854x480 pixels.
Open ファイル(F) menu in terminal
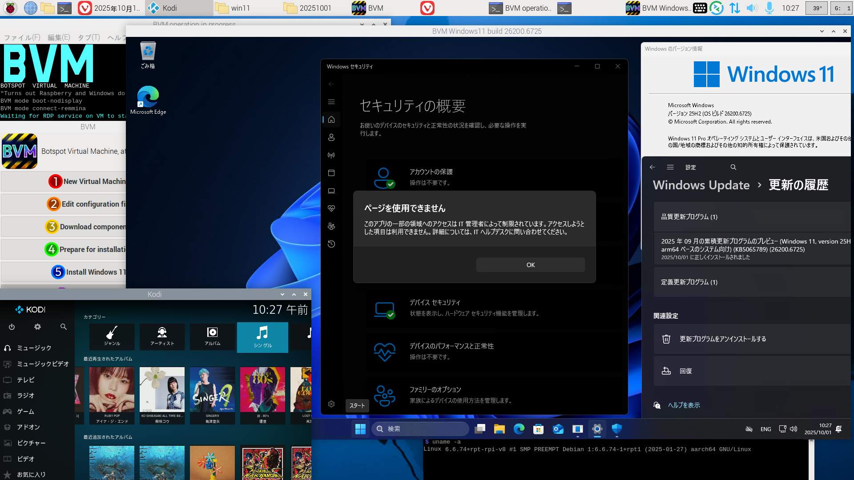click(x=22, y=37)
